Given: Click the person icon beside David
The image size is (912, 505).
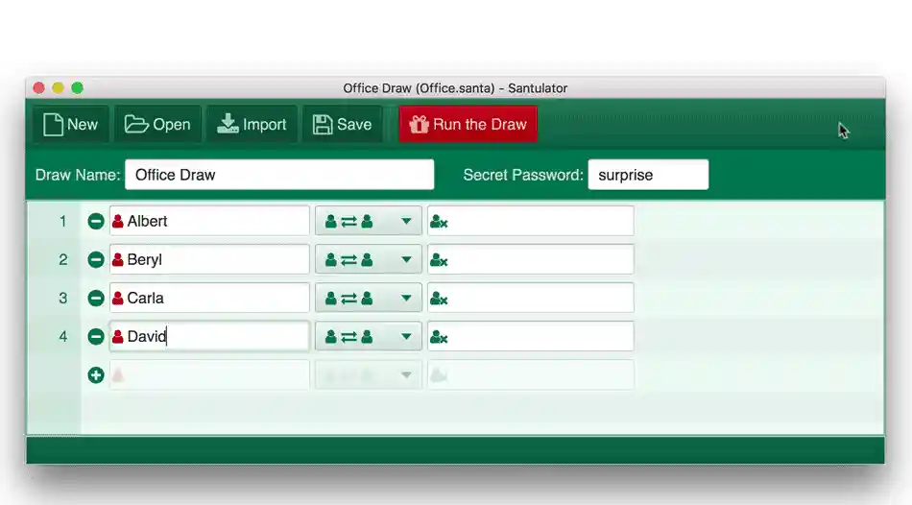Looking at the screenshot, I should pos(117,336).
